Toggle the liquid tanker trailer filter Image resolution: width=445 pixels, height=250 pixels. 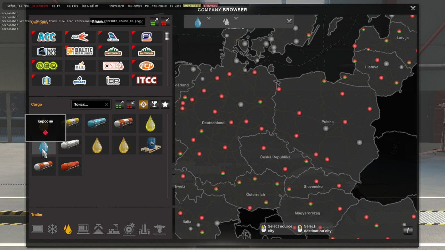[x=68, y=229]
